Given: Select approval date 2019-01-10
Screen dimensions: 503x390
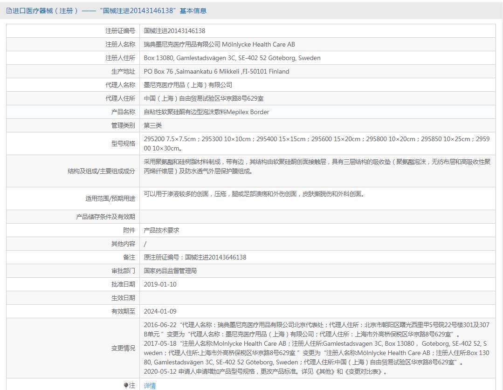Looking at the screenshot, I should pyautogui.click(x=160, y=284).
